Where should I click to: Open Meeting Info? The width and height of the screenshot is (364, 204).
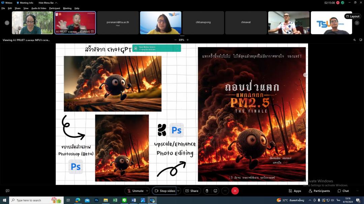pos(25,3)
